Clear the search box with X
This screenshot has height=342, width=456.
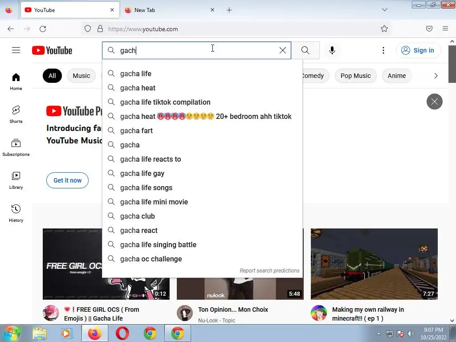click(x=283, y=50)
